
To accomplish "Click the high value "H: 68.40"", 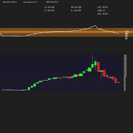I will (76, 7).
